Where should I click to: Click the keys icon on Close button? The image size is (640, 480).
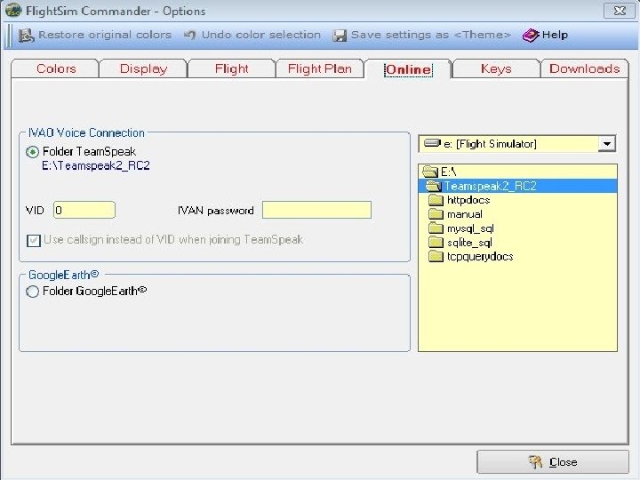[x=535, y=462]
